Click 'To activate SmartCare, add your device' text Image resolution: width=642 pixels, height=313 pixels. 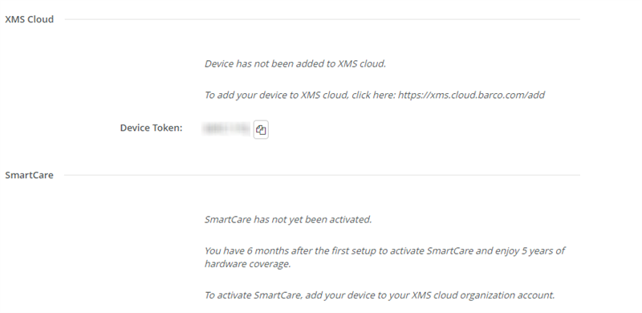(380, 295)
